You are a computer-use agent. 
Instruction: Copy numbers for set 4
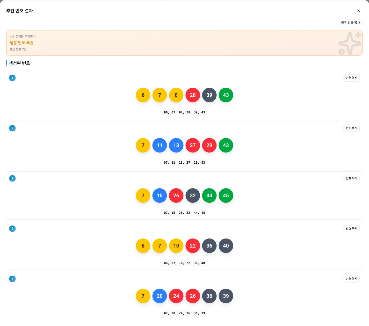coord(351,229)
